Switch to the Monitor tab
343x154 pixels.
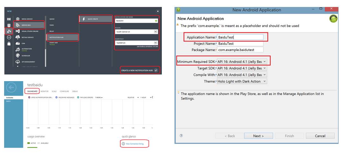pos(44,91)
